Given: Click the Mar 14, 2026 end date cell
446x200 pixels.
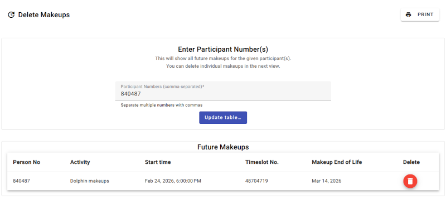Looking at the screenshot, I should [327, 181].
